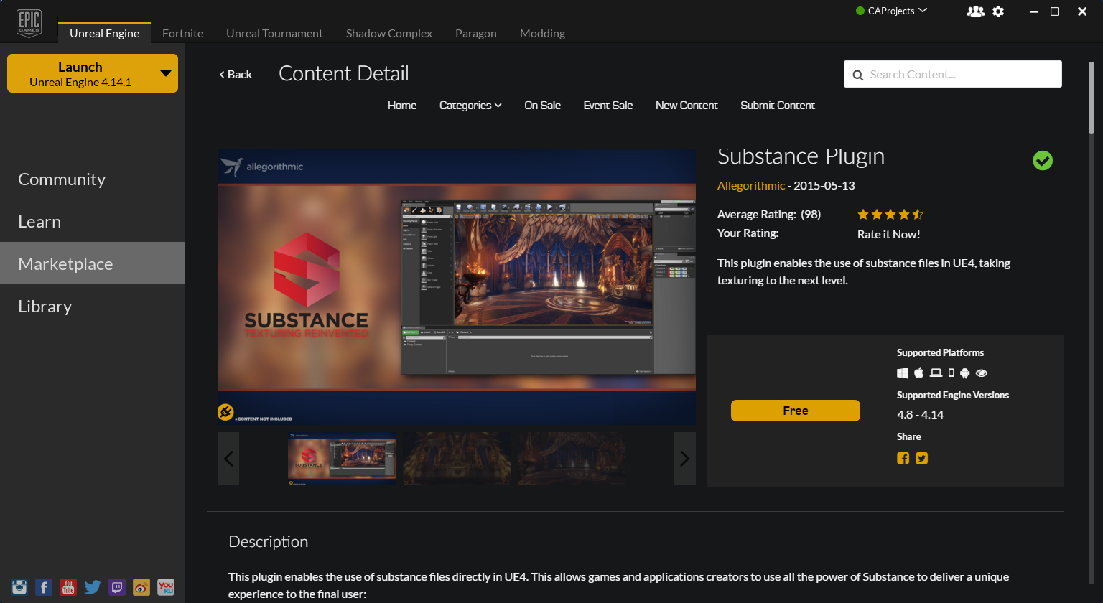Viewport: 1103px width, 603px height.
Task: Open the On Sale page
Action: [x=543, y=106]
